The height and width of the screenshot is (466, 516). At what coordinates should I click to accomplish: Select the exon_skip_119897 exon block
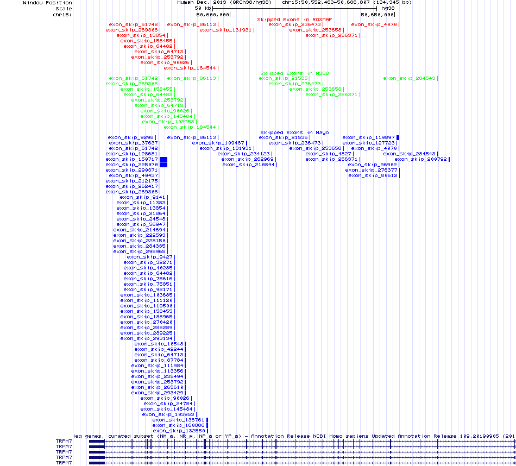pos(398,137)
